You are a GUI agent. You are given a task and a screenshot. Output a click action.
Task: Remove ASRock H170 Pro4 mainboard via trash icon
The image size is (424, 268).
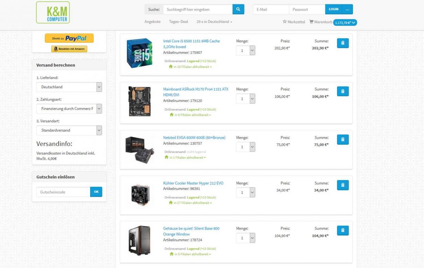[x=343, y=91]
